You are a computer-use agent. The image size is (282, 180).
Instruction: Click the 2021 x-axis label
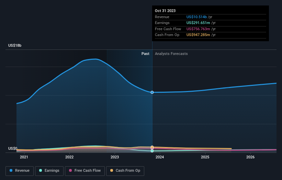(x=24, y=157)
